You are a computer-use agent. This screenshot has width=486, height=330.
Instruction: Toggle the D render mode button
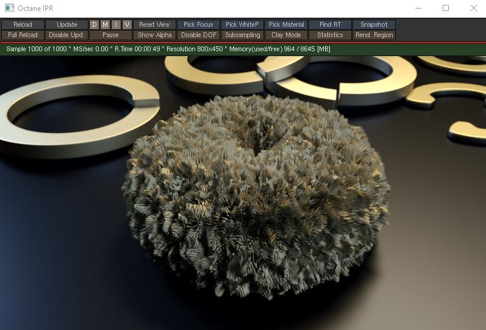tap(95, 24)
